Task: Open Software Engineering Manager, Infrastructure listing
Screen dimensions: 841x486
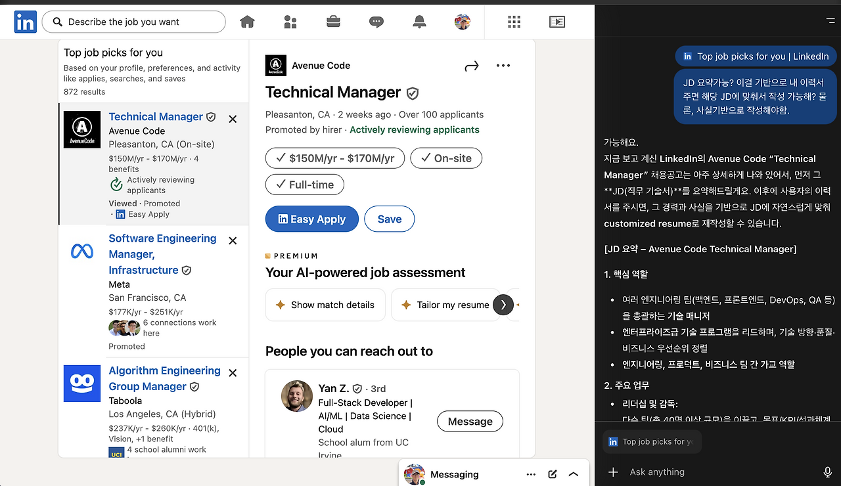Action: [162, 254]
